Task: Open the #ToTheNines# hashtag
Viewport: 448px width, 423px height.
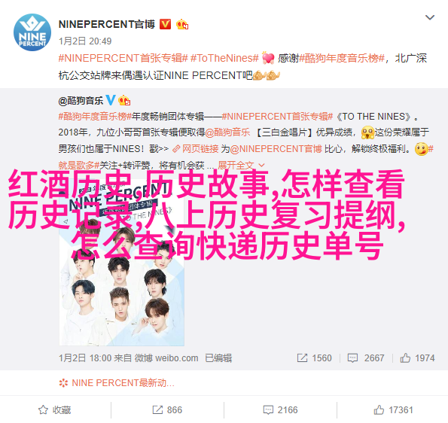Action: (224, 58)
